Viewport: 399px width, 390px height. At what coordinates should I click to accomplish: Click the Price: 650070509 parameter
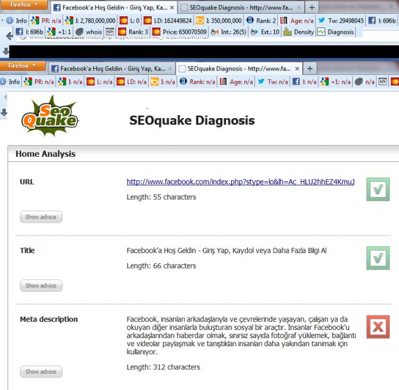coord(179,32)
